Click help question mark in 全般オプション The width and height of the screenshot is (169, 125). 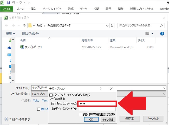click(x=101, y=89)
